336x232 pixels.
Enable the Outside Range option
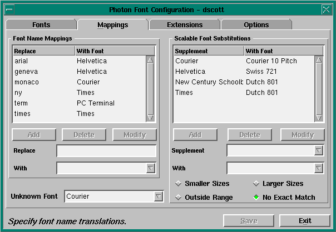pyautogui.click(x=179, y=197)
